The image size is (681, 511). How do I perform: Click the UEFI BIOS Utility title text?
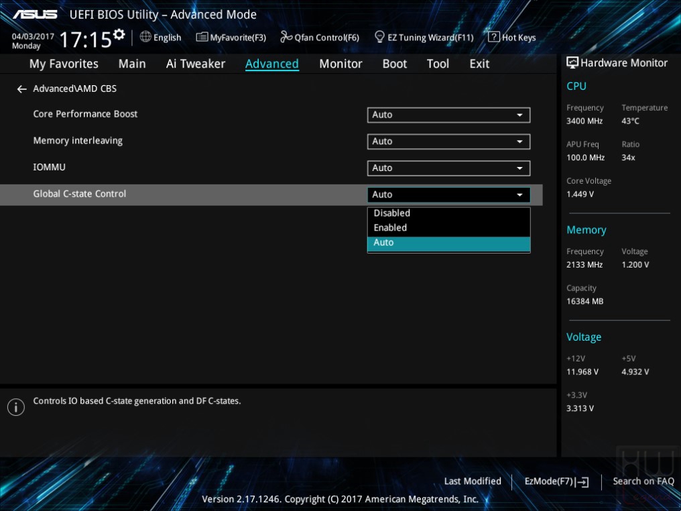(163, 15)
